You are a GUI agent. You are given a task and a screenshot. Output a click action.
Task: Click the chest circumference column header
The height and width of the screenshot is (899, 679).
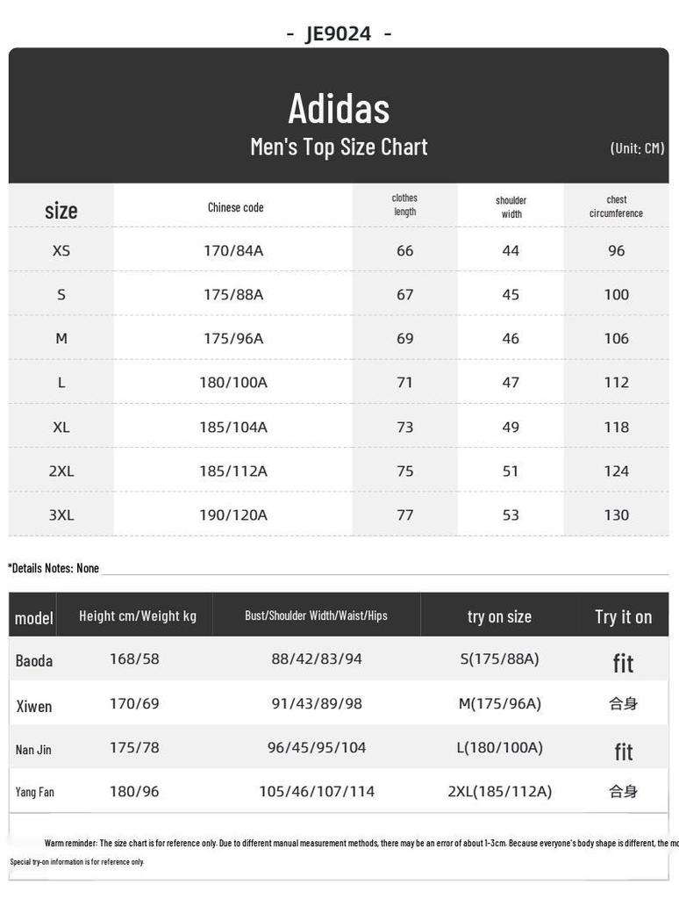coord(616,206)
